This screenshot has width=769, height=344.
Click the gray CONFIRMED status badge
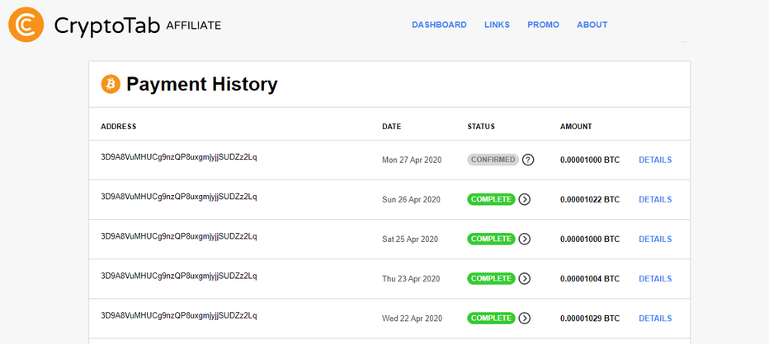coord(493,160)
